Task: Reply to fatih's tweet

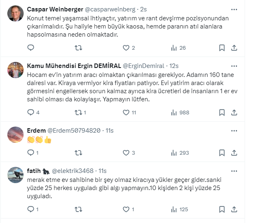Action: (x=31, y=210)
